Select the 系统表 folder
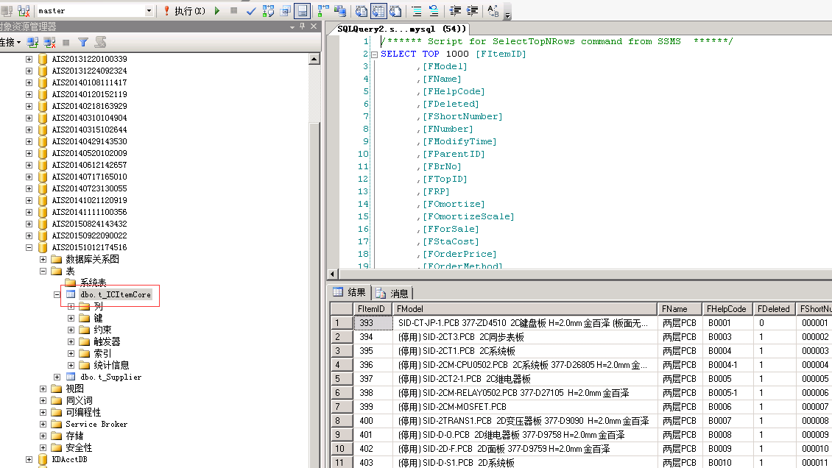This screenshot has width=832, height=468. click(92, 283)
